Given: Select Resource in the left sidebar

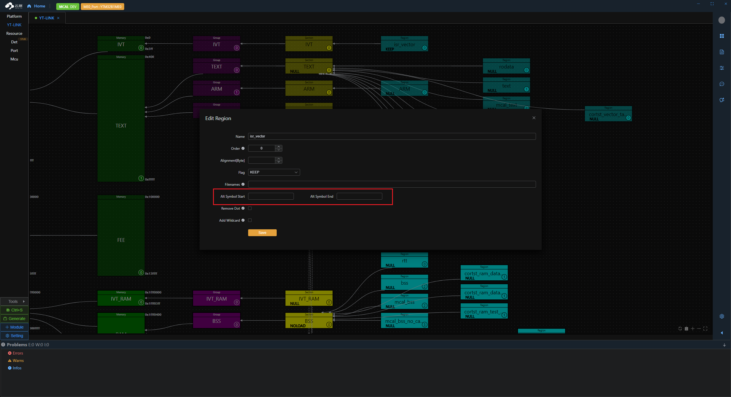Looking at the screenshot, I should [14, 33].
